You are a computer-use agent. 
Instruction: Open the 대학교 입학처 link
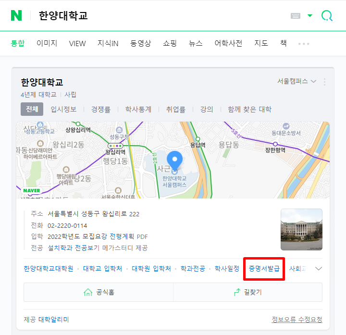(x=102, y=269)
